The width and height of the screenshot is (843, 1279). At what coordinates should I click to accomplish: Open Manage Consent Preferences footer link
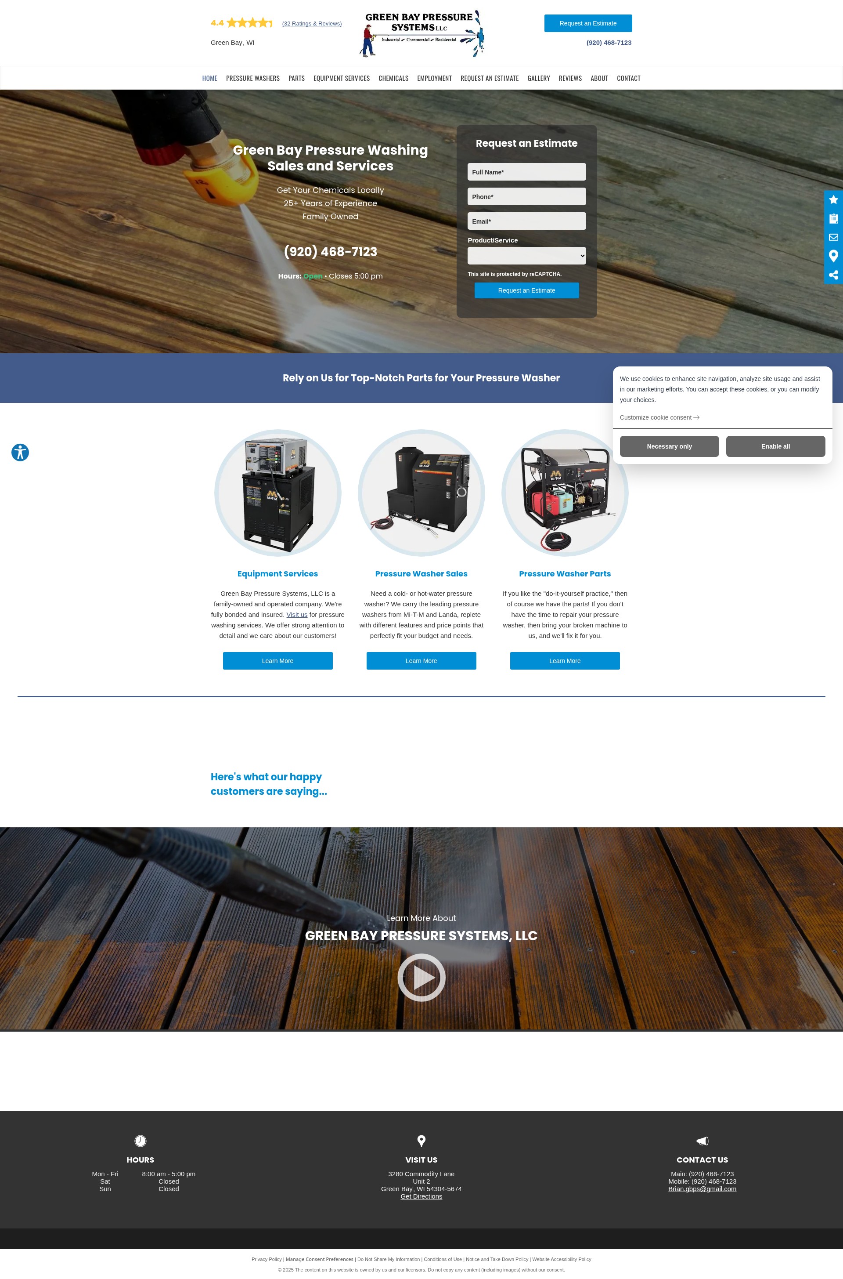pyautogui.click(x=319, y=1259)
